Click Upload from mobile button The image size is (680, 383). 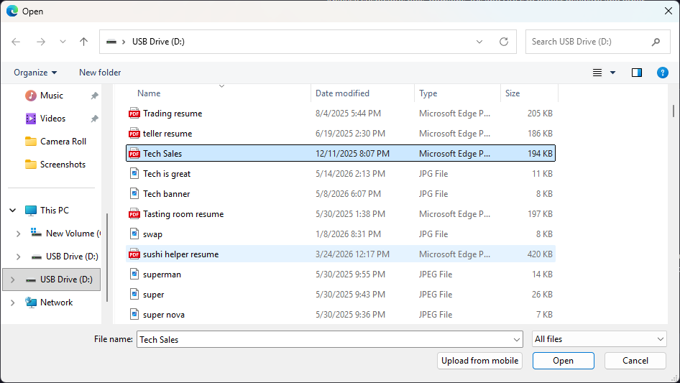coord(479,361)
